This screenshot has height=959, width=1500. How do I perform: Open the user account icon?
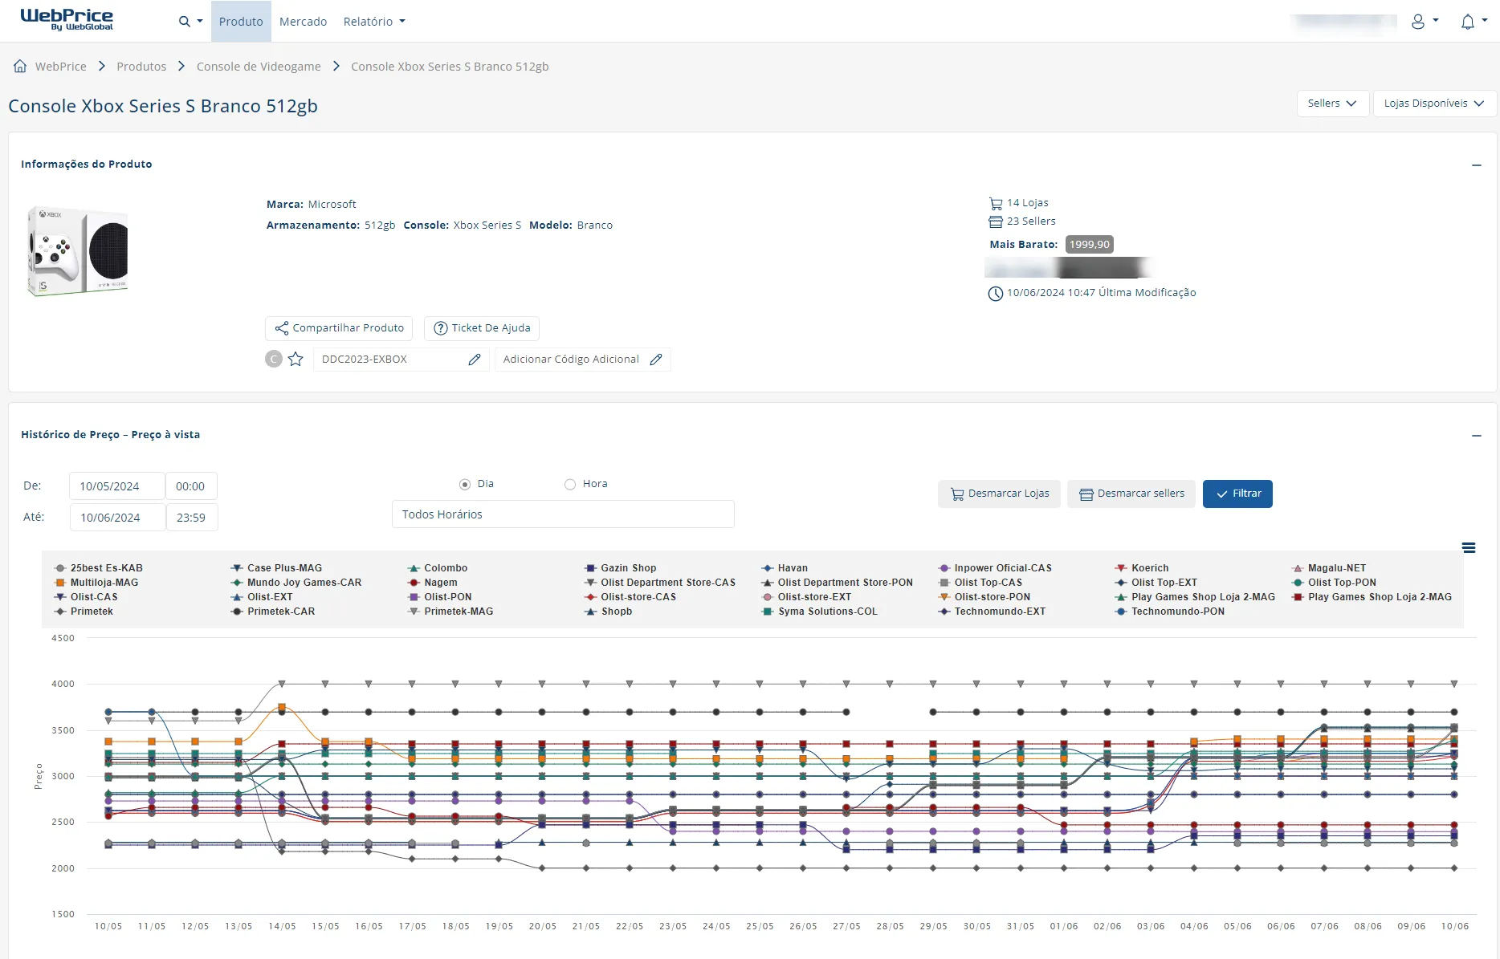[1418, 22]
